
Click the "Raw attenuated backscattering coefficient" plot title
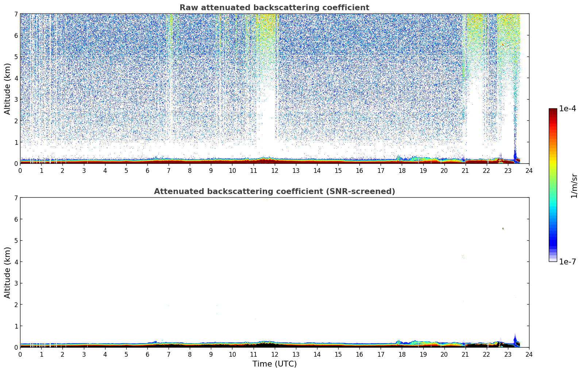click(274, 8)
